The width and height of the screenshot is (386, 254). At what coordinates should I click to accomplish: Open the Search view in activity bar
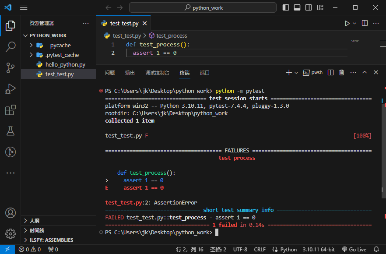11,46
